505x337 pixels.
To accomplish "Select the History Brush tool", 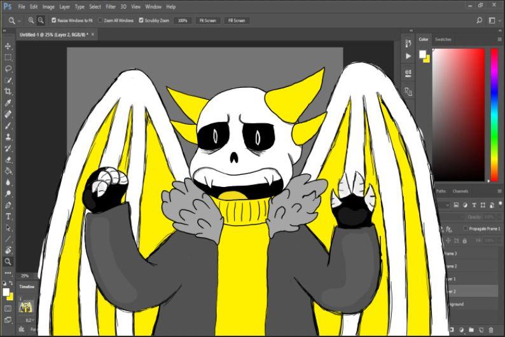I will tap(8, 148).
